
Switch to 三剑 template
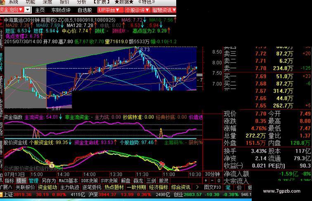point(151,181)
